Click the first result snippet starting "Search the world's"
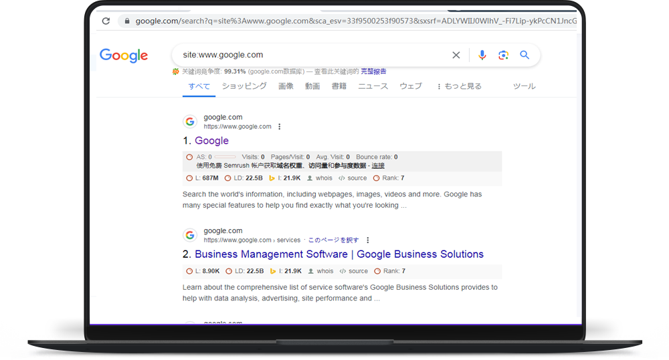669x360 pixels. (332, 200)
